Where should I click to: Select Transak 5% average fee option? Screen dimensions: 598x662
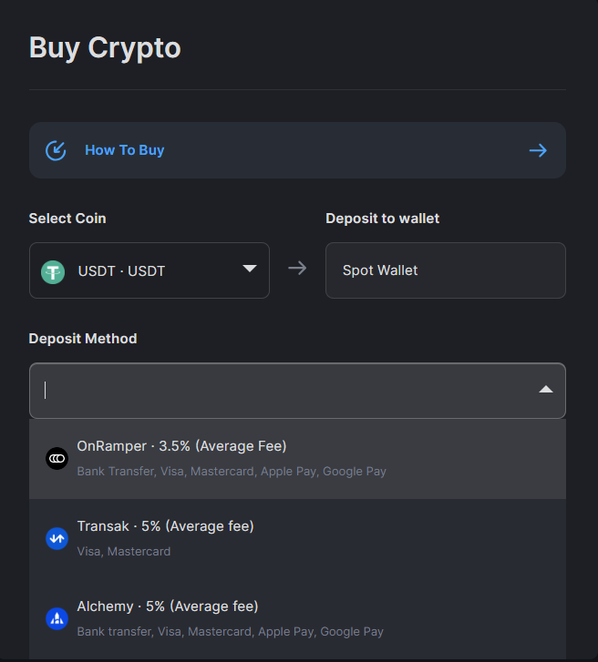click(297, 539)
